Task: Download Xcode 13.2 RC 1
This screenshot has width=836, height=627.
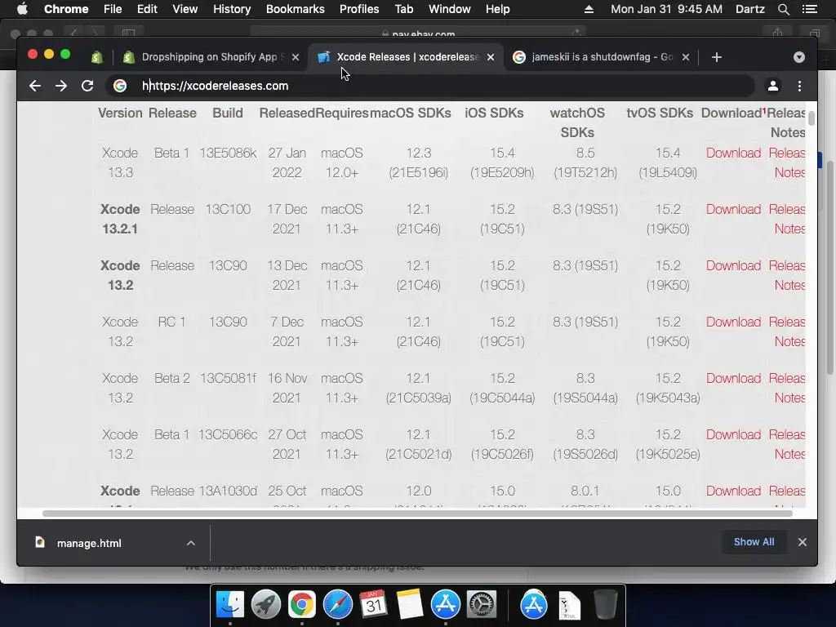Action: click(733, 322)
